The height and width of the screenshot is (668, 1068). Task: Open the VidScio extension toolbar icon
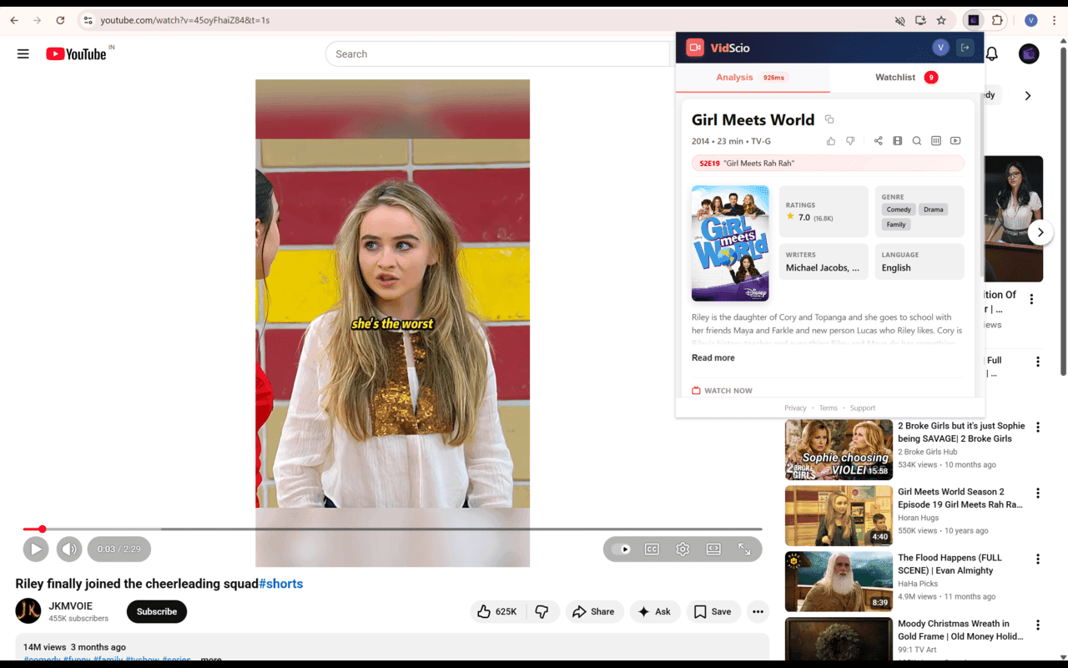click(973, 20)
